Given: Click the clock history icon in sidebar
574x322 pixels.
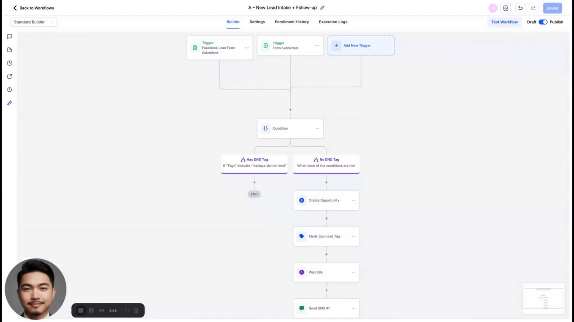Looking at the screenshot, I should pos(9,89).
